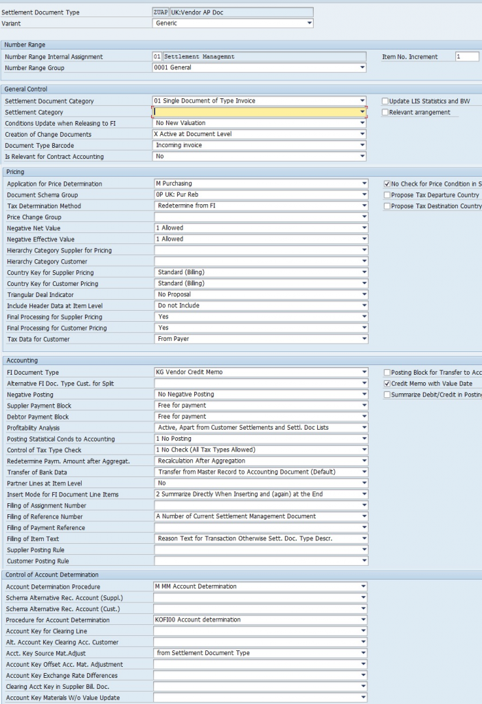Open Posting Statistical Conds to Accounting dropdown

[x=261, y=438]
